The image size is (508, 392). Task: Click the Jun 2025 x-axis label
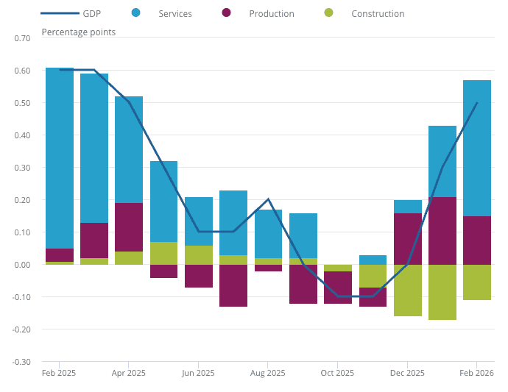(x=198, y=373)
